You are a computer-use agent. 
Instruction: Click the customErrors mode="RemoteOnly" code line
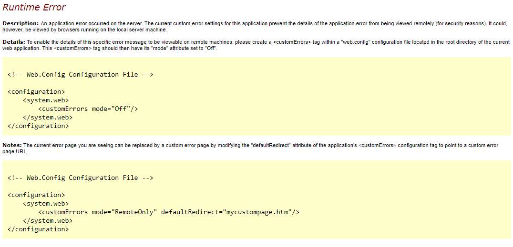coord(169,212)
